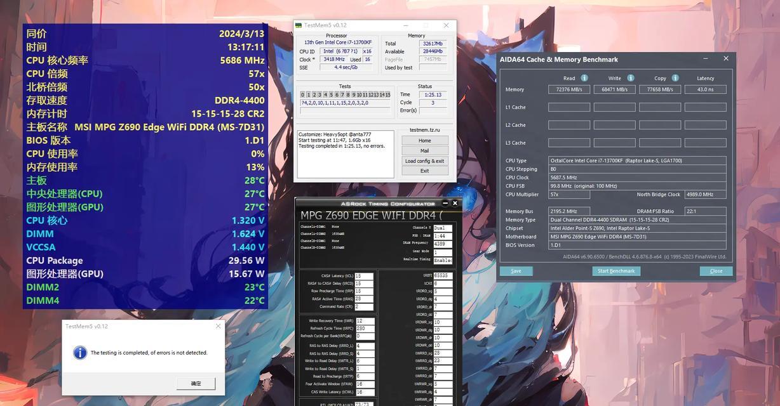The image size is (780, 406).
Task: Click the blue info icon in completion dialog
Action: tap(80, 353)
